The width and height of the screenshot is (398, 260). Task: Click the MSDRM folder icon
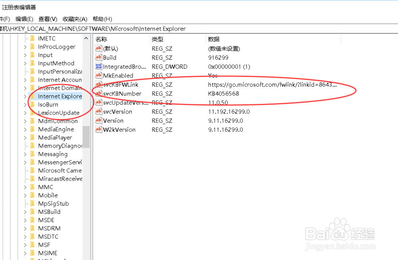tap(32, 228)
